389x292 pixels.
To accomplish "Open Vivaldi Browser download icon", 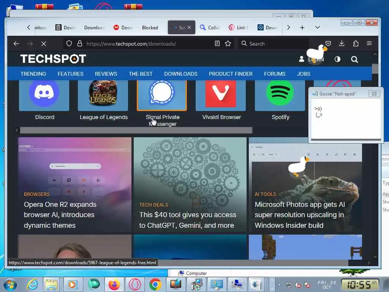I will coord(221,95).
